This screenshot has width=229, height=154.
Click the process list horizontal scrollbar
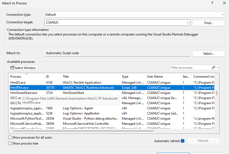(x=83, y=131)
